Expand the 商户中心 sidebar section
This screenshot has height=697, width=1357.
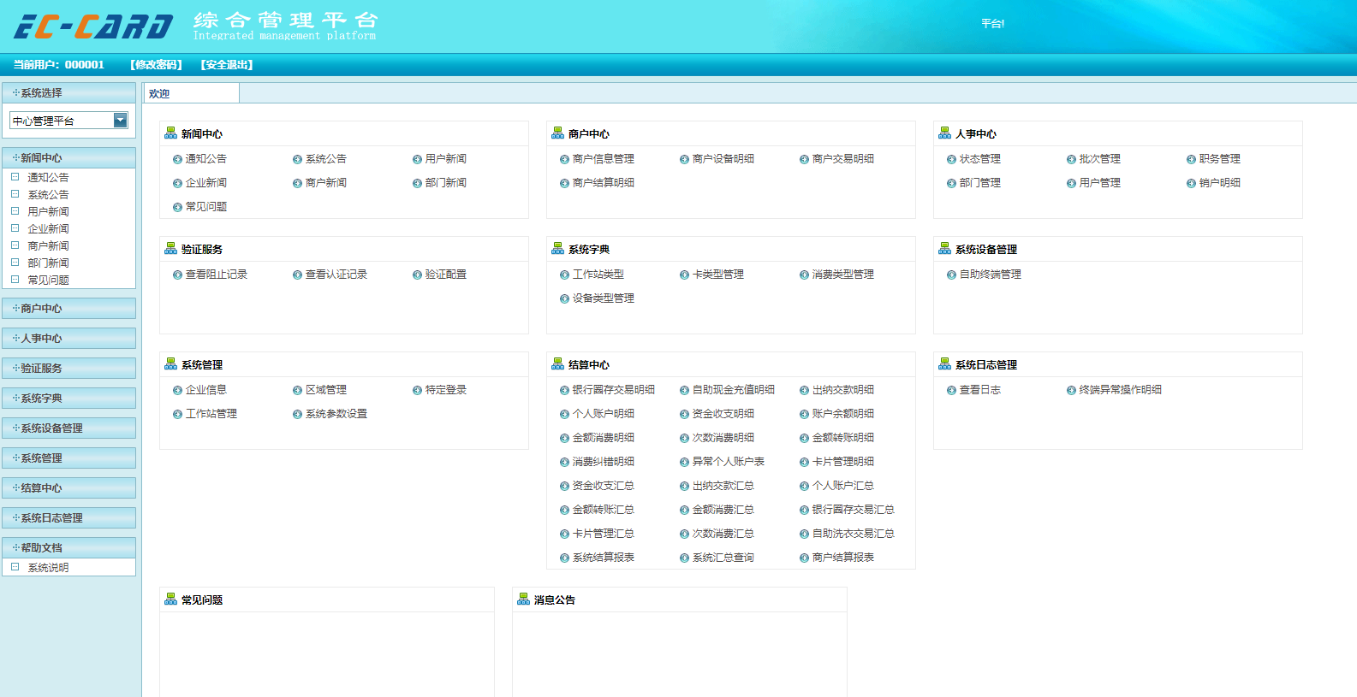coord(68,308)
